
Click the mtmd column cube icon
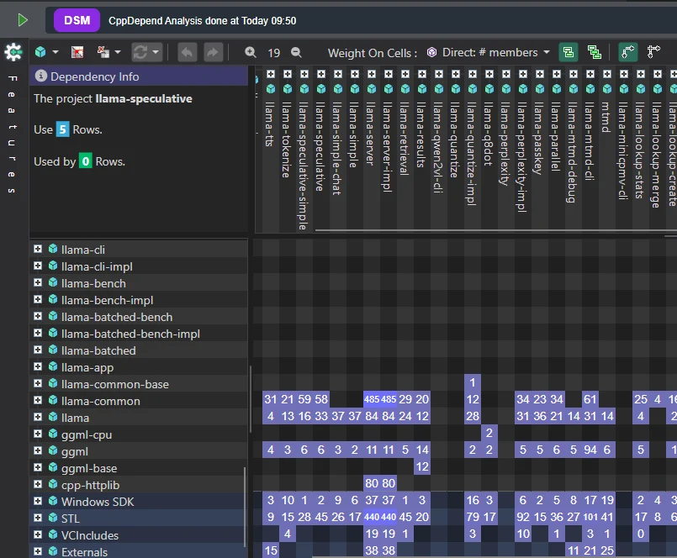[x=607, y=89]
